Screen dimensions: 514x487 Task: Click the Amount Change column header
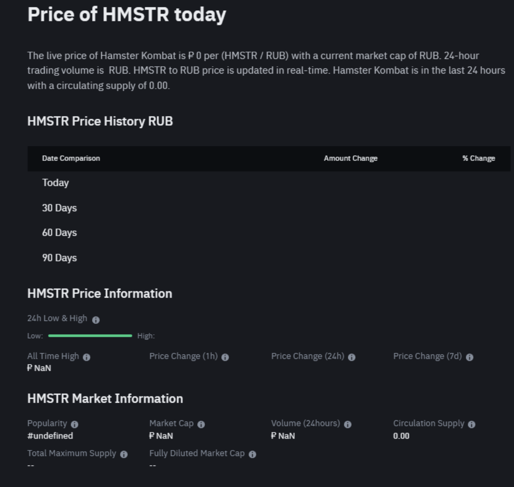point(350,158)
